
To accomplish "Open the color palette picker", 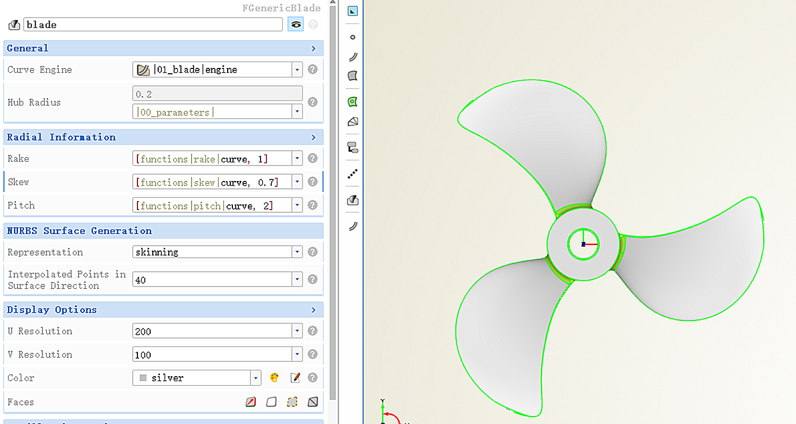I will [274, 378].
